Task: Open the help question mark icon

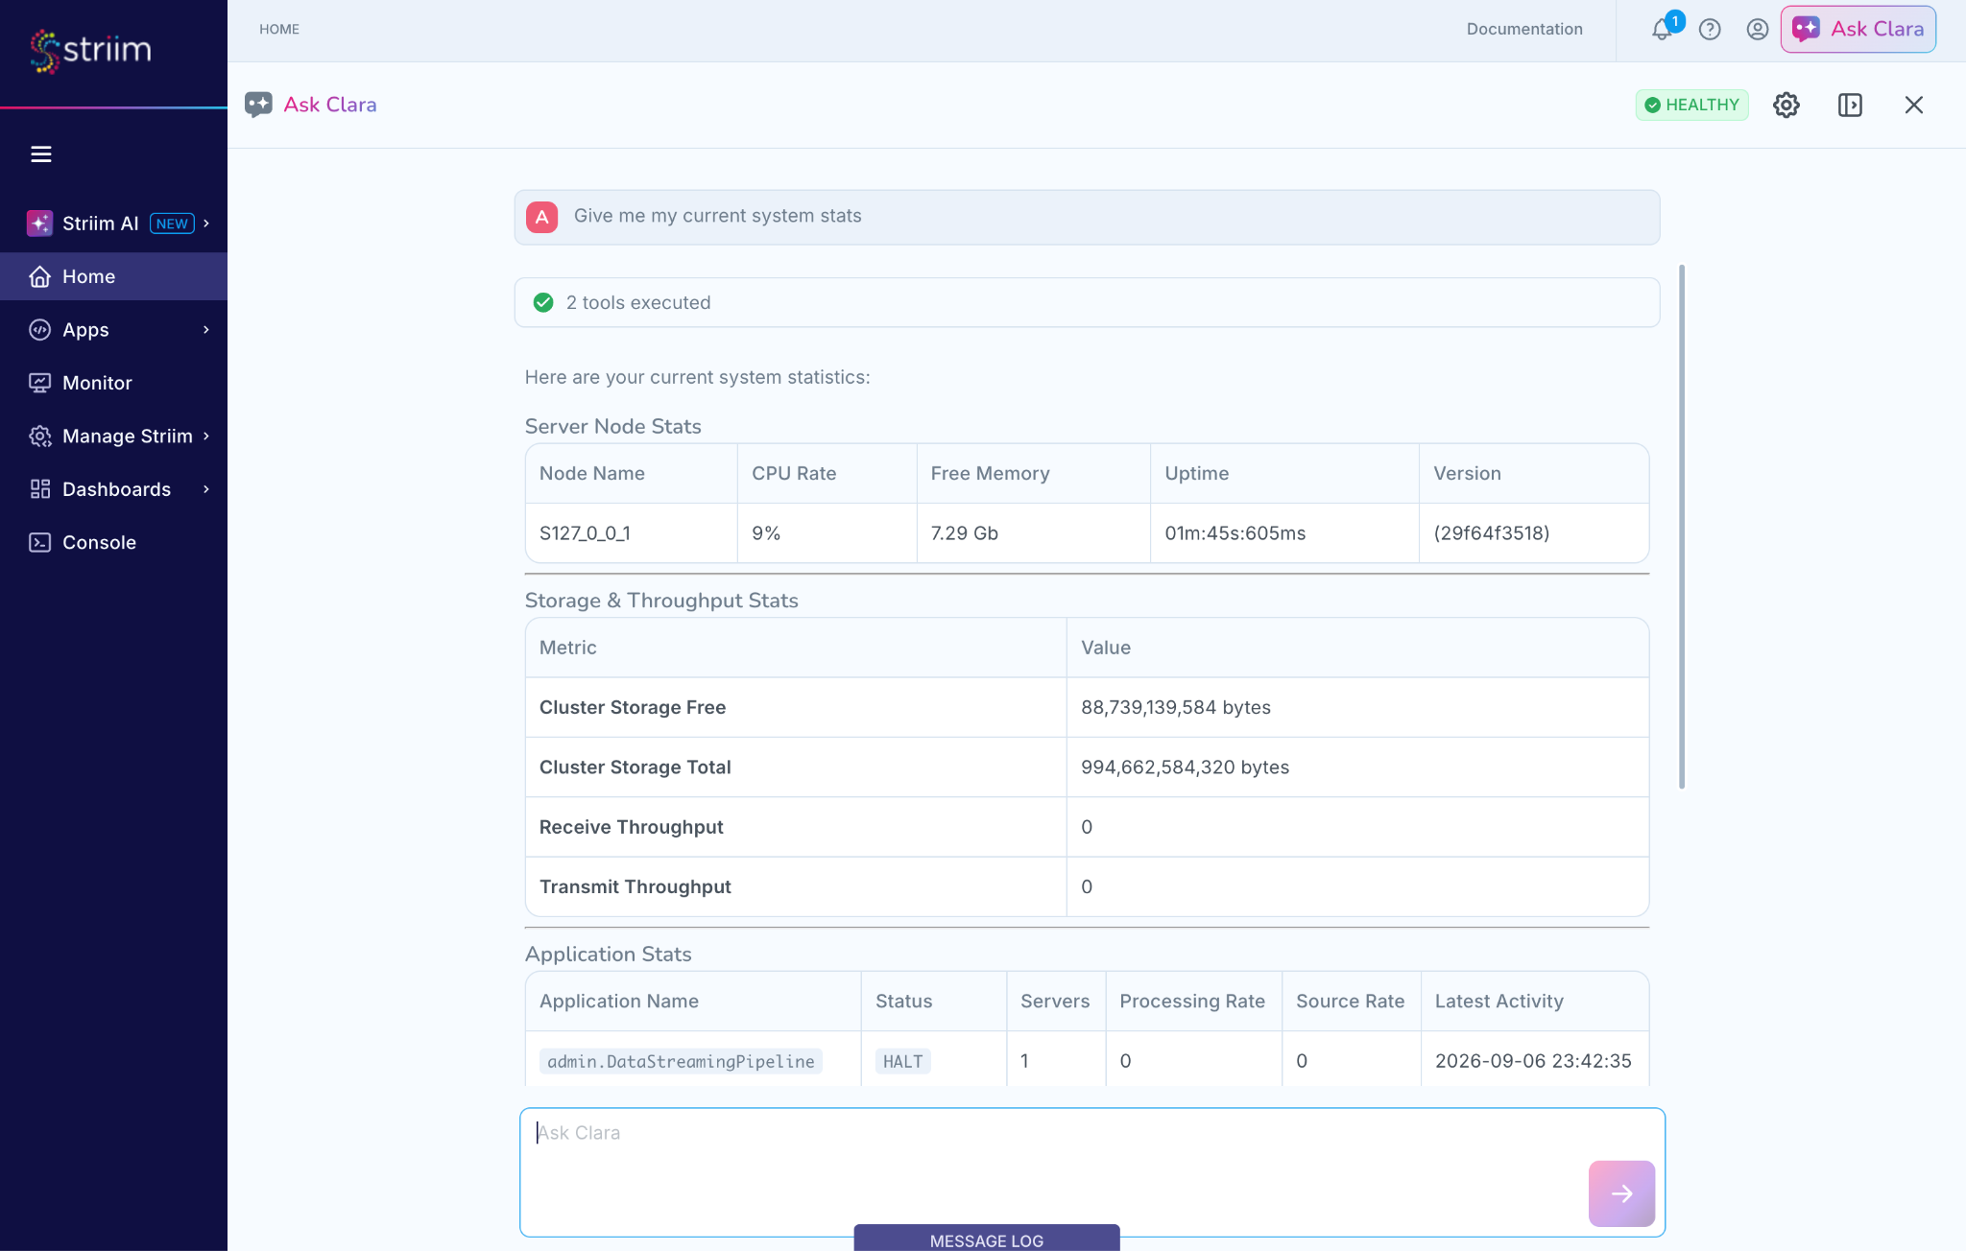Action: click(1710, 30)
